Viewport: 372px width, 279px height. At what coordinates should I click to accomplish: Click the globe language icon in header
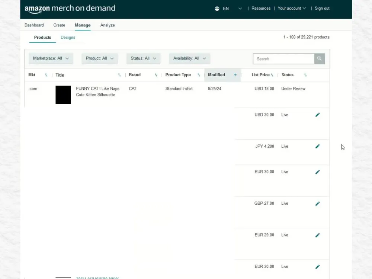click(x=218, y=8)
